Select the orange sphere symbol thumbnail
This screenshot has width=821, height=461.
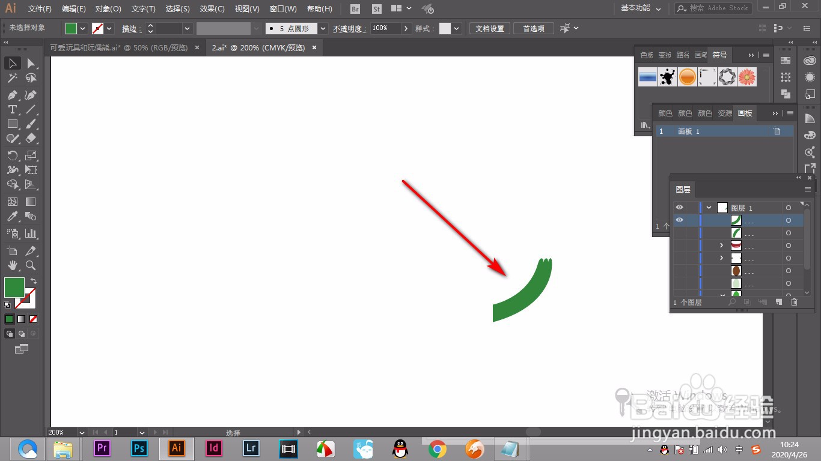point(688,76)
